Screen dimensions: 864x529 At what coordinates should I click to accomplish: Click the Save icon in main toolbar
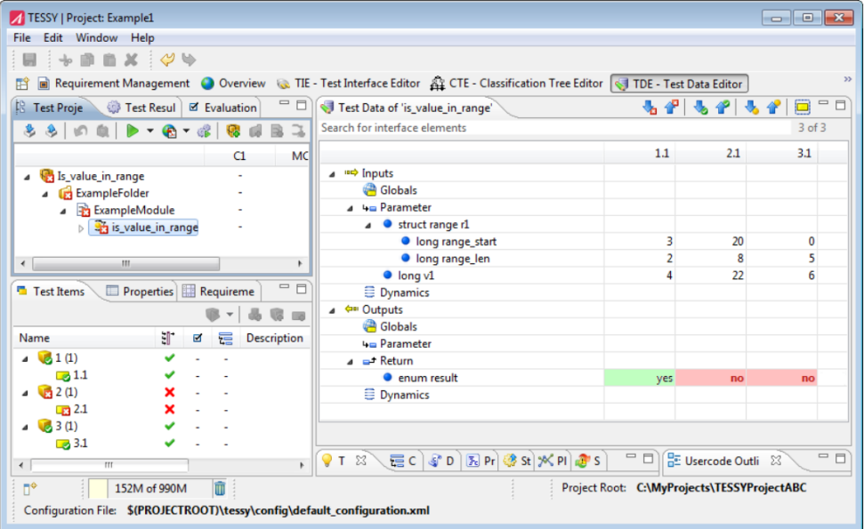(x=29, y=60)
